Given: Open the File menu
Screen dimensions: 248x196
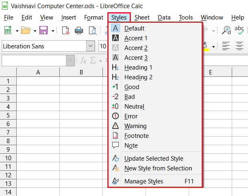Looking at the screenshot, I should coord(9,17).
